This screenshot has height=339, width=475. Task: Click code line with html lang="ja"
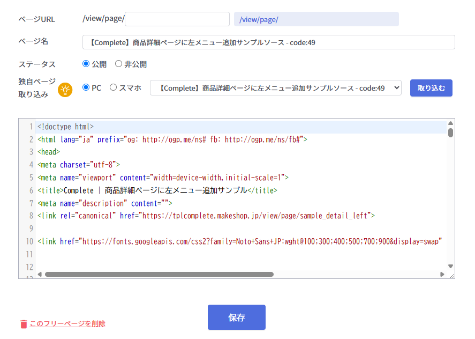click(172, 139)
